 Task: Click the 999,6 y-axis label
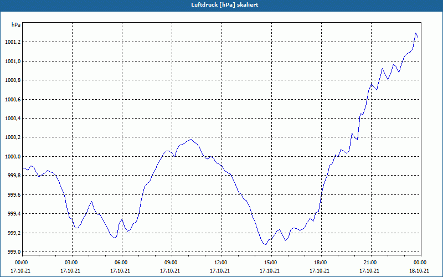(13, 195)
